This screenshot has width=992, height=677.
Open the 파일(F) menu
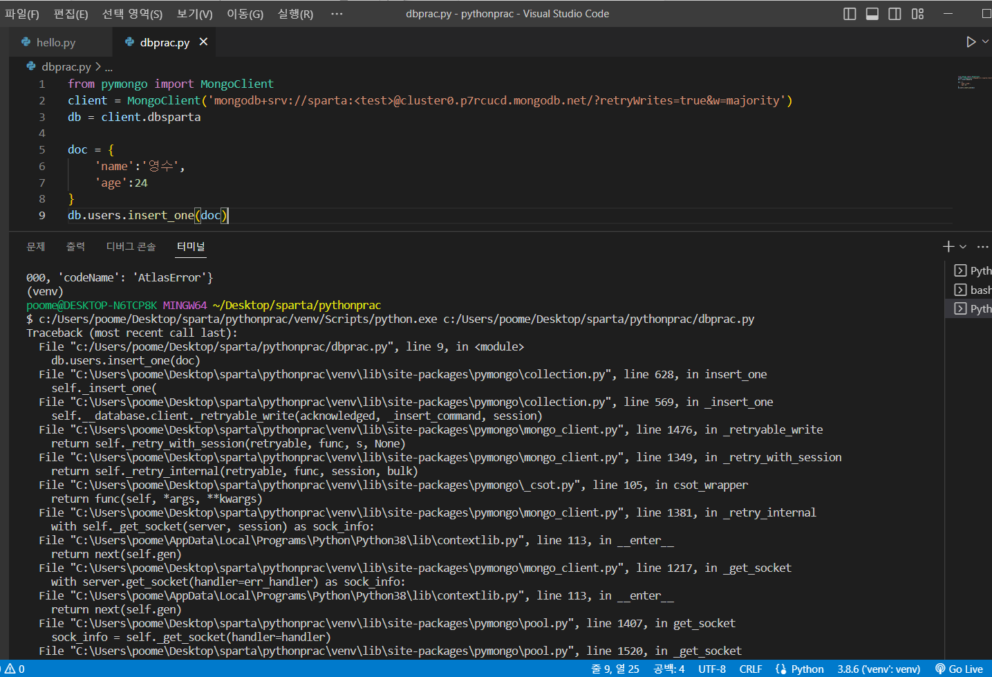tap(22, 14)
